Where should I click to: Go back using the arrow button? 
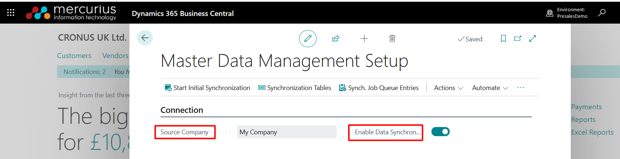pos(145,38)
